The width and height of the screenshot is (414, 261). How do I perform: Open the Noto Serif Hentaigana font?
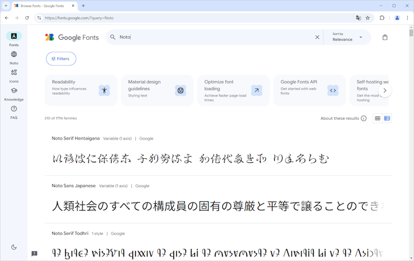[x=76, y=138]
